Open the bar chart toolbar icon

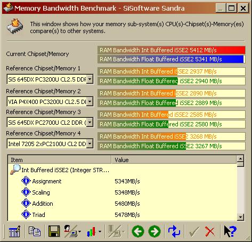(91, 231)
